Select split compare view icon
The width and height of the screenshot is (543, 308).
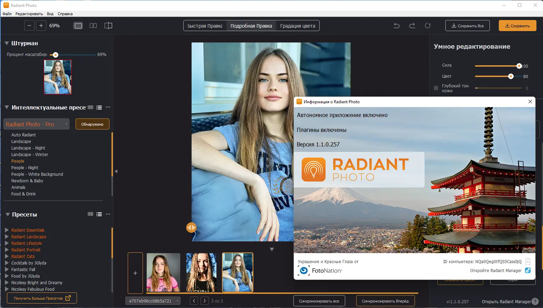pos(108,26)
